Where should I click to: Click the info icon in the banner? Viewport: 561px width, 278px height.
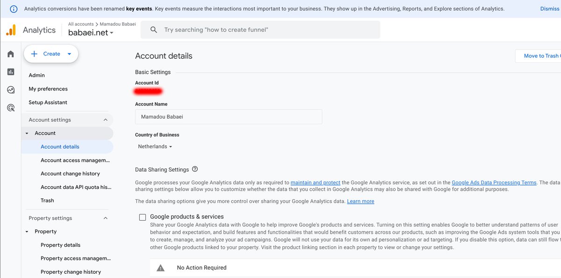14,9
